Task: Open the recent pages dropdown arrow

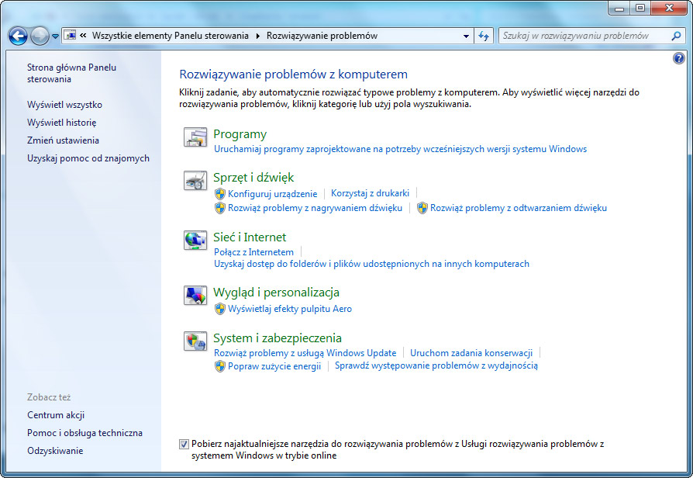Action: [55, 36]
